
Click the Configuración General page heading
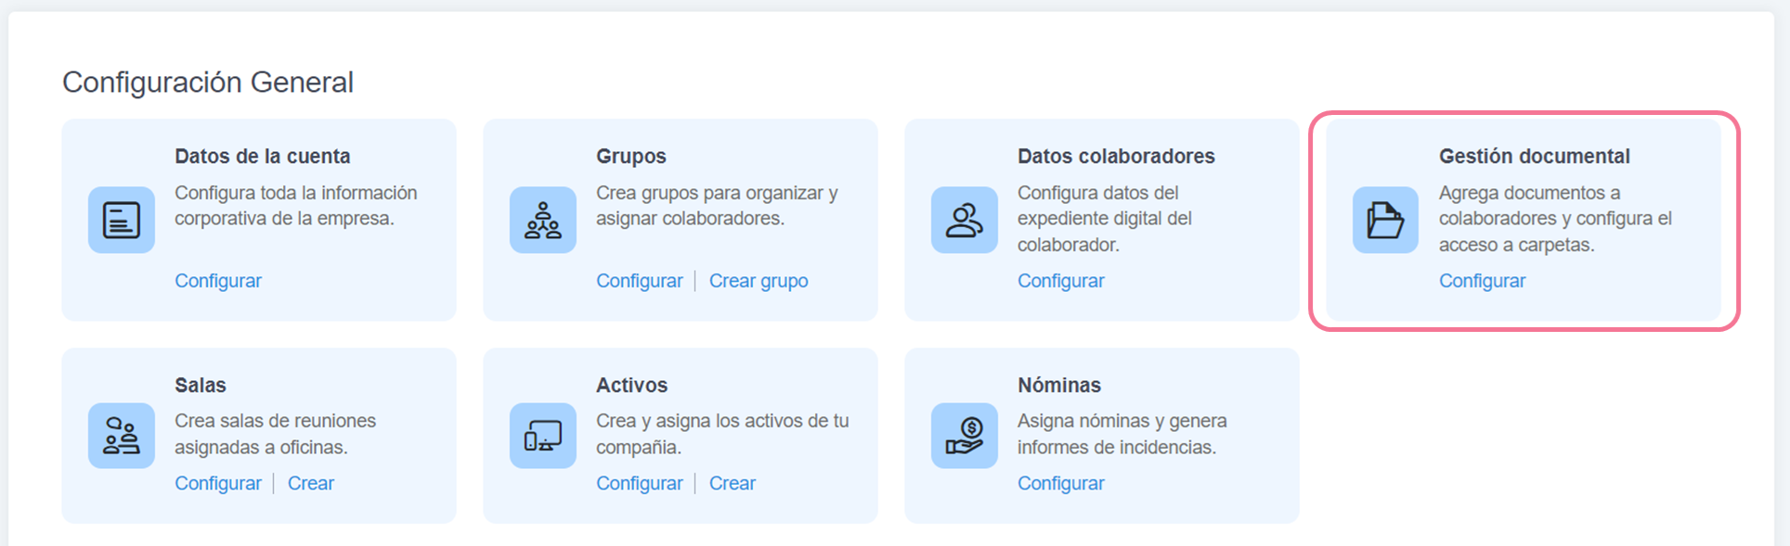pos(208,83)
